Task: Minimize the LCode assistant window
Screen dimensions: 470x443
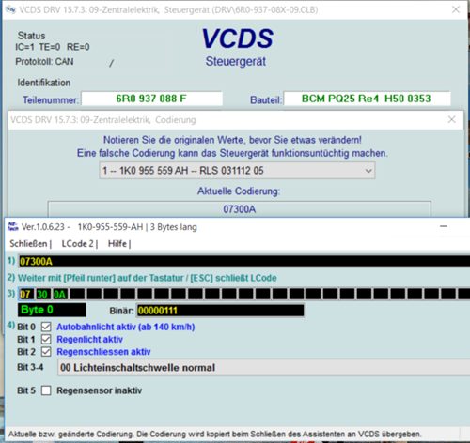Action: [444, 226]
